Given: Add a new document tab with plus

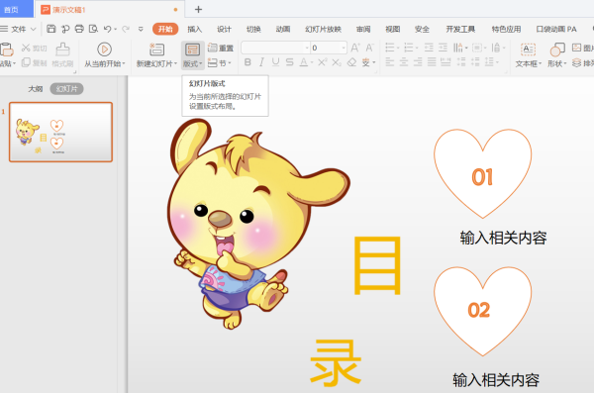Looking at the screenshot, I should pos(198,10).
